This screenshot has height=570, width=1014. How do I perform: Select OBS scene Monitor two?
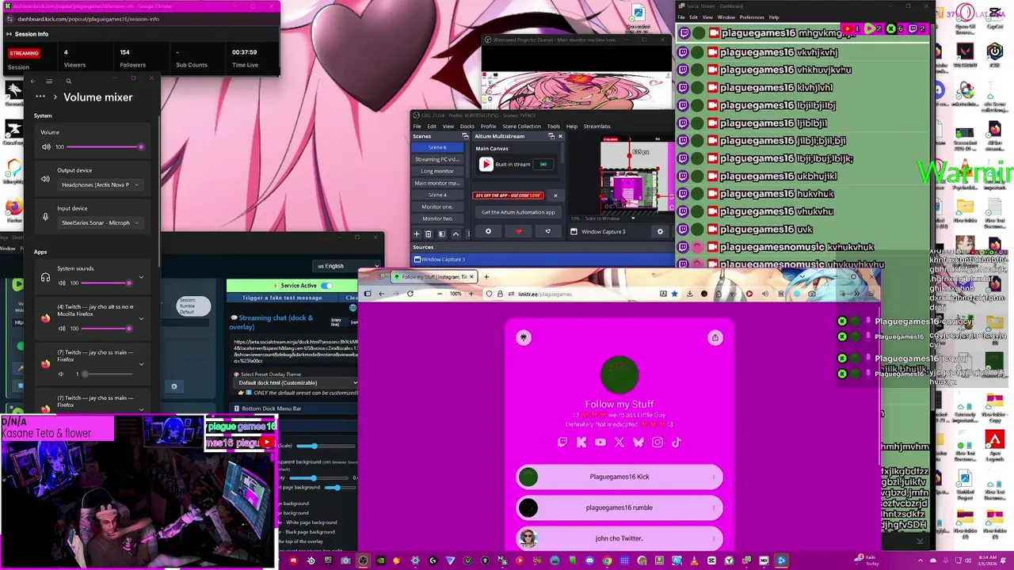tap(437, 218)
